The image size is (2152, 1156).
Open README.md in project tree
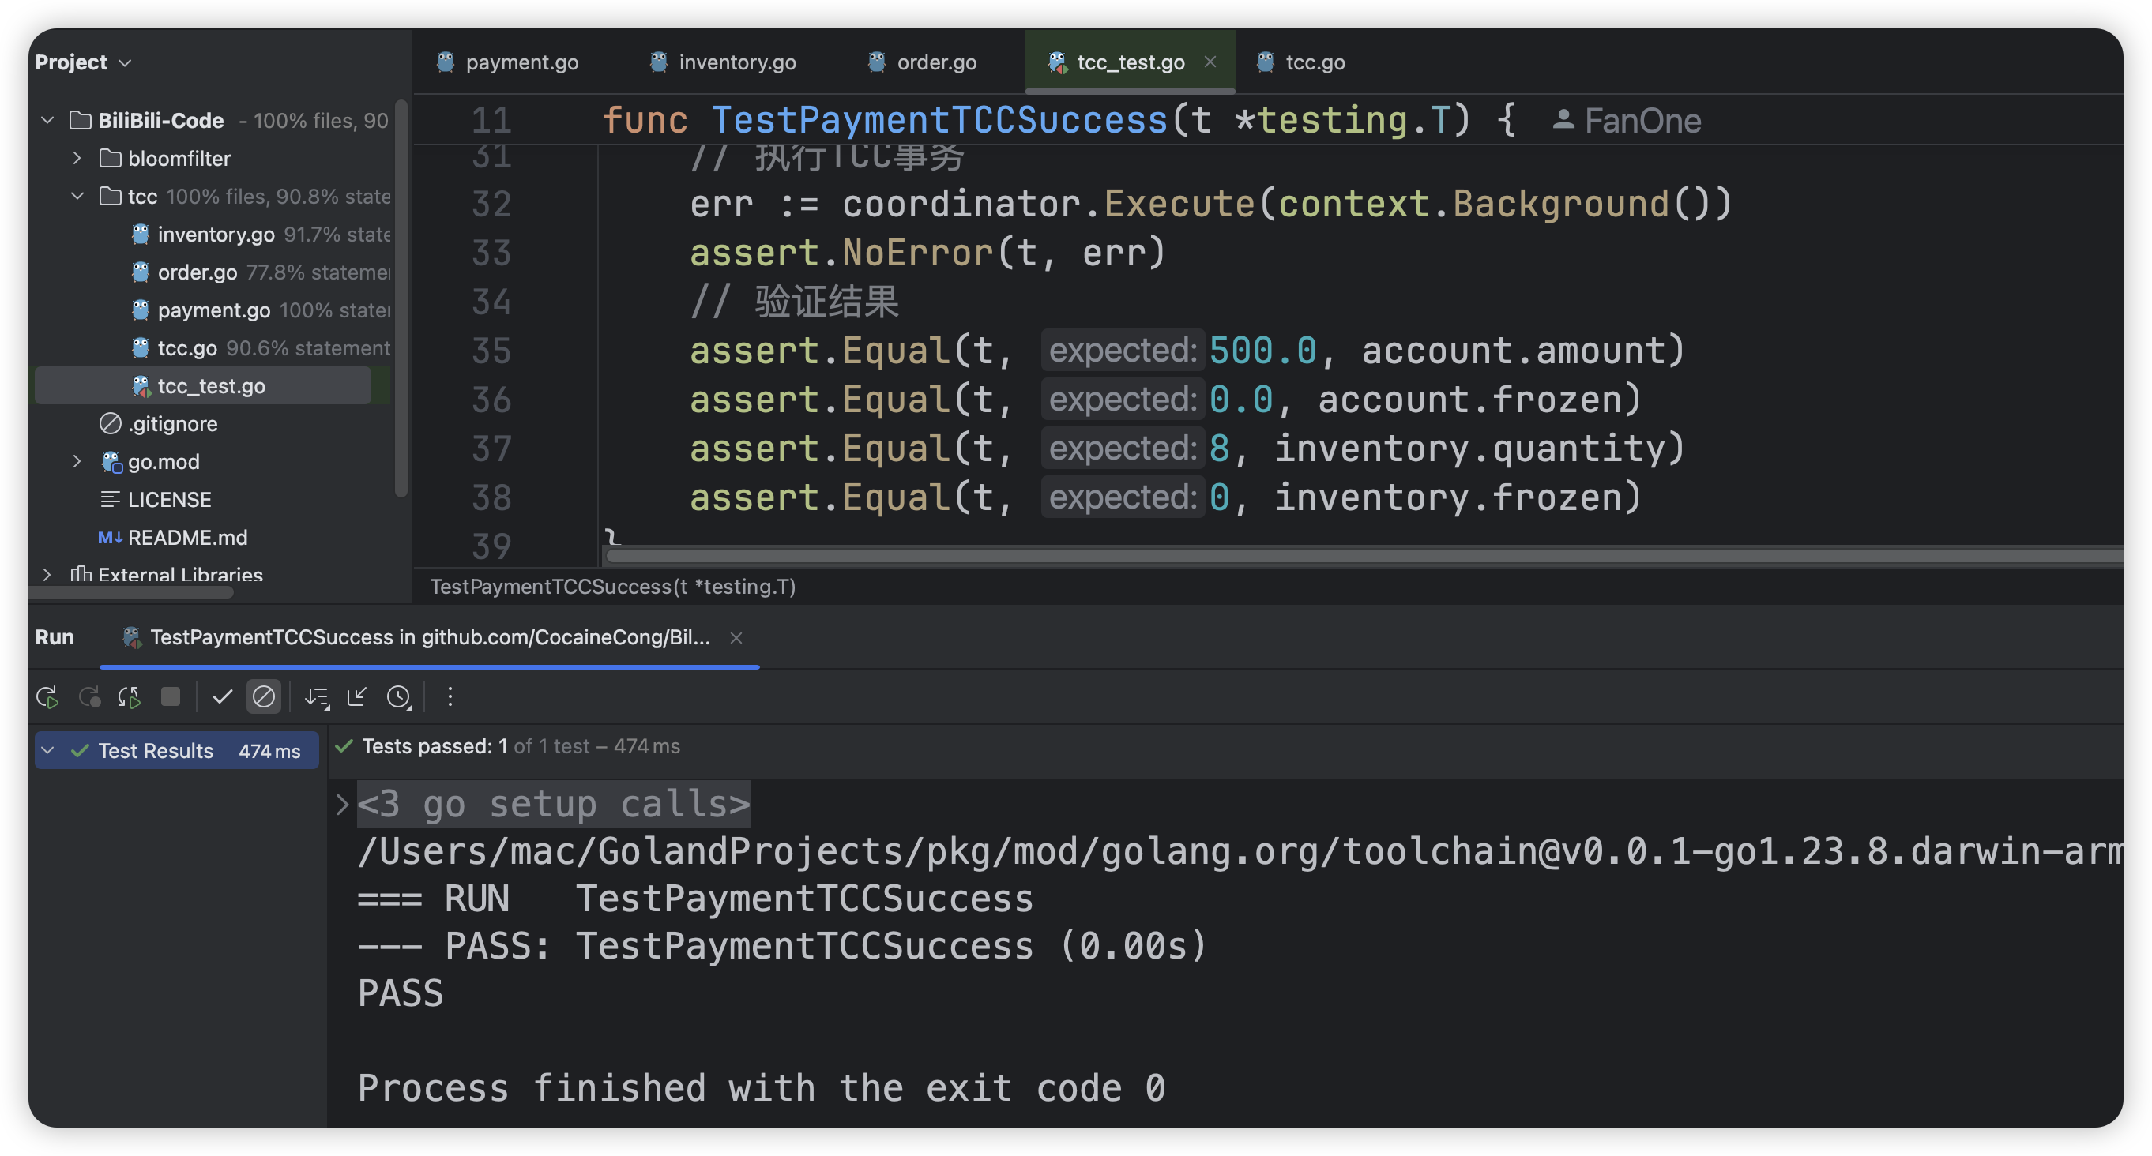click(x=186, y=537)
